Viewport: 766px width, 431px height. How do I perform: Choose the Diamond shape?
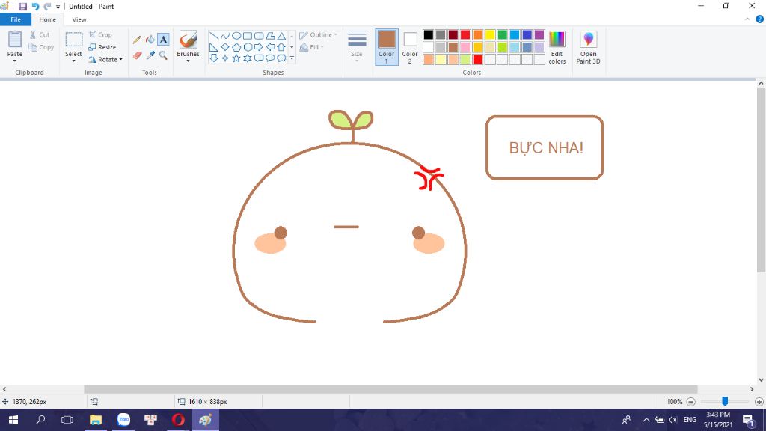coord(225,47)
